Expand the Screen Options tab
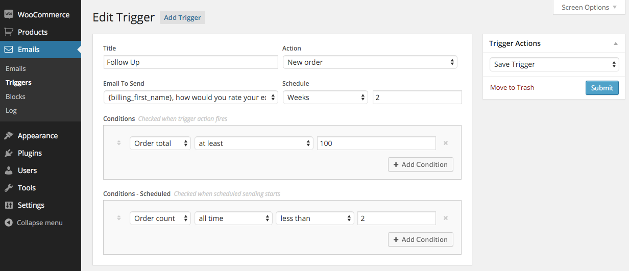This screenshot has width=629, height=271. (x=589, y=7)
